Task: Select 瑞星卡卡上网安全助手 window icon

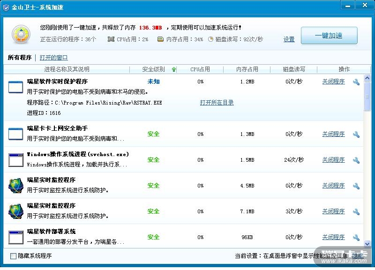Action: pyautogui.click(x=15, y=134)
